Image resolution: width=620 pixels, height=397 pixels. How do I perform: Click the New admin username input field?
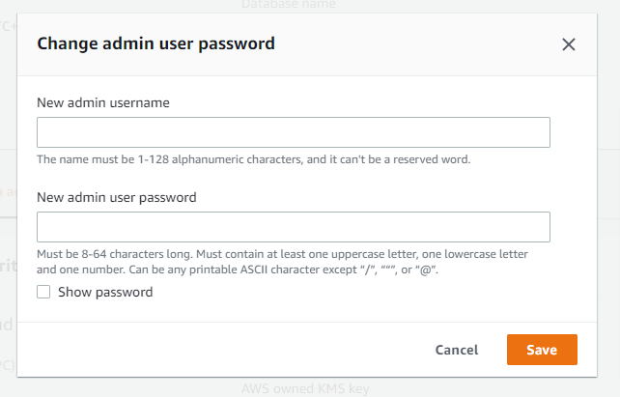coord(293,132)
